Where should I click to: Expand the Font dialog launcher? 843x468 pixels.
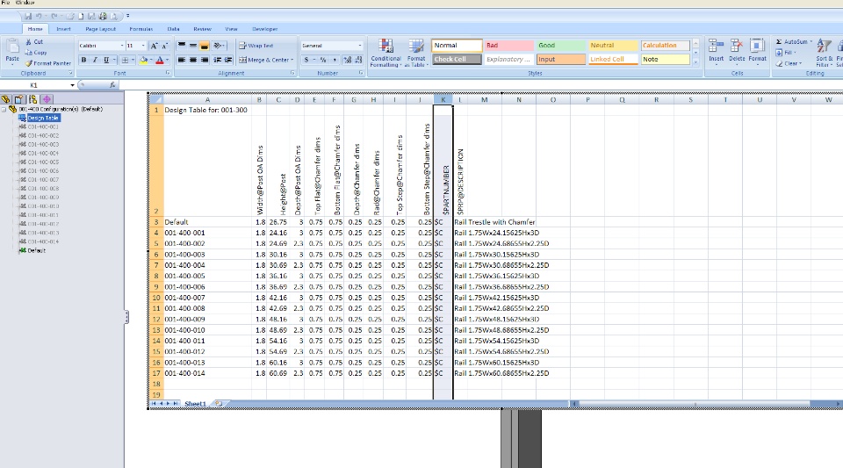click(x=168, y=73)
